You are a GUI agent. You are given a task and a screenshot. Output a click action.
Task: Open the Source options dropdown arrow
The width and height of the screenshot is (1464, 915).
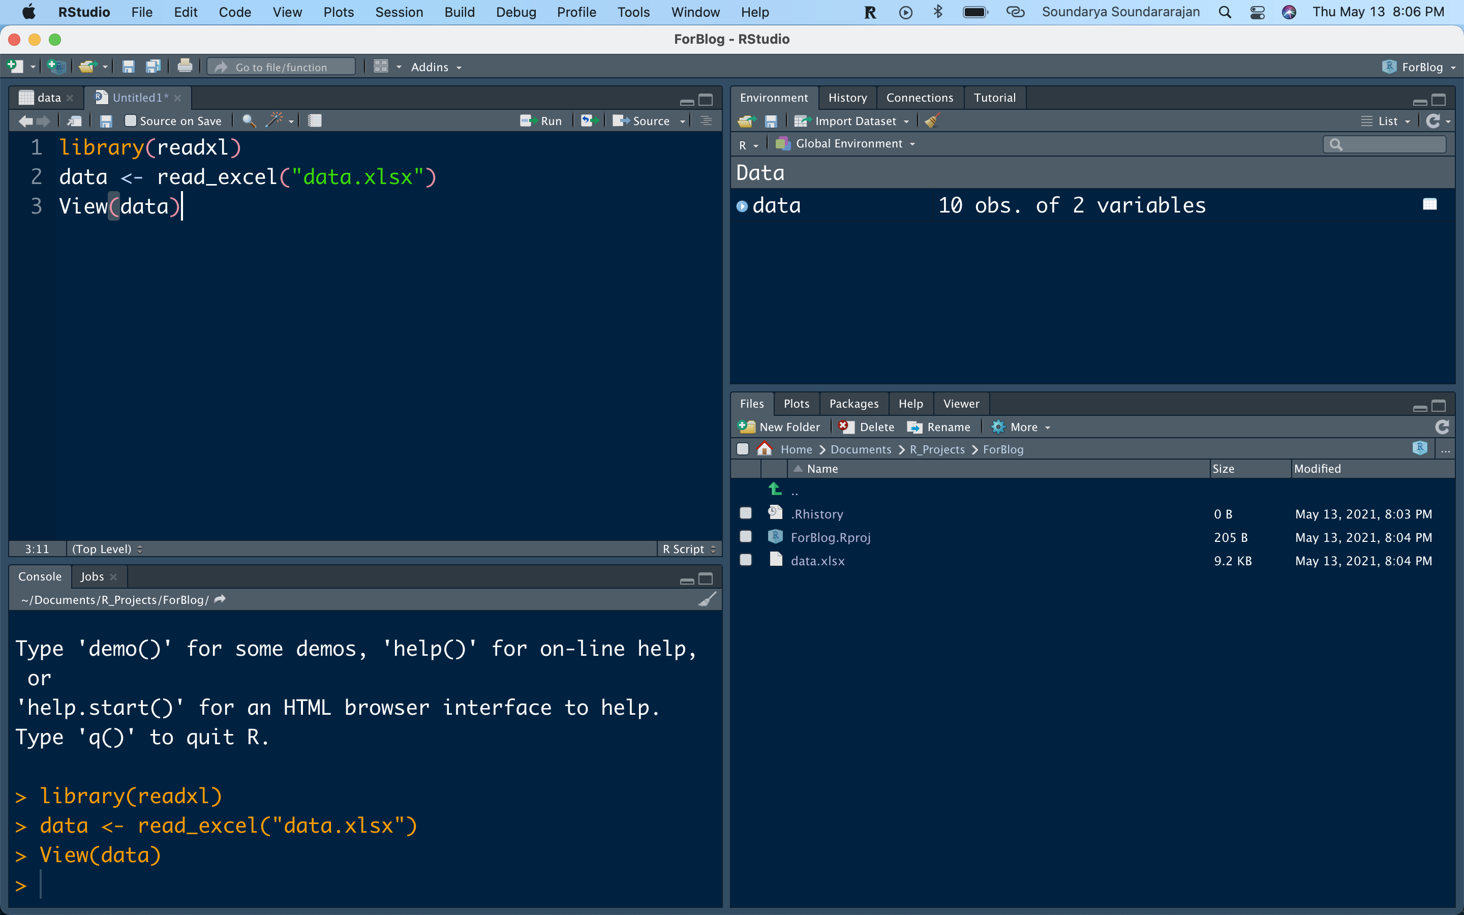(x=683, y=121)
